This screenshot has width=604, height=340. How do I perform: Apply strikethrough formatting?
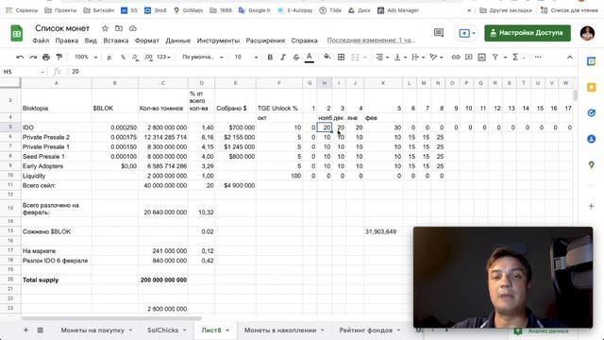tap(295, 57)
